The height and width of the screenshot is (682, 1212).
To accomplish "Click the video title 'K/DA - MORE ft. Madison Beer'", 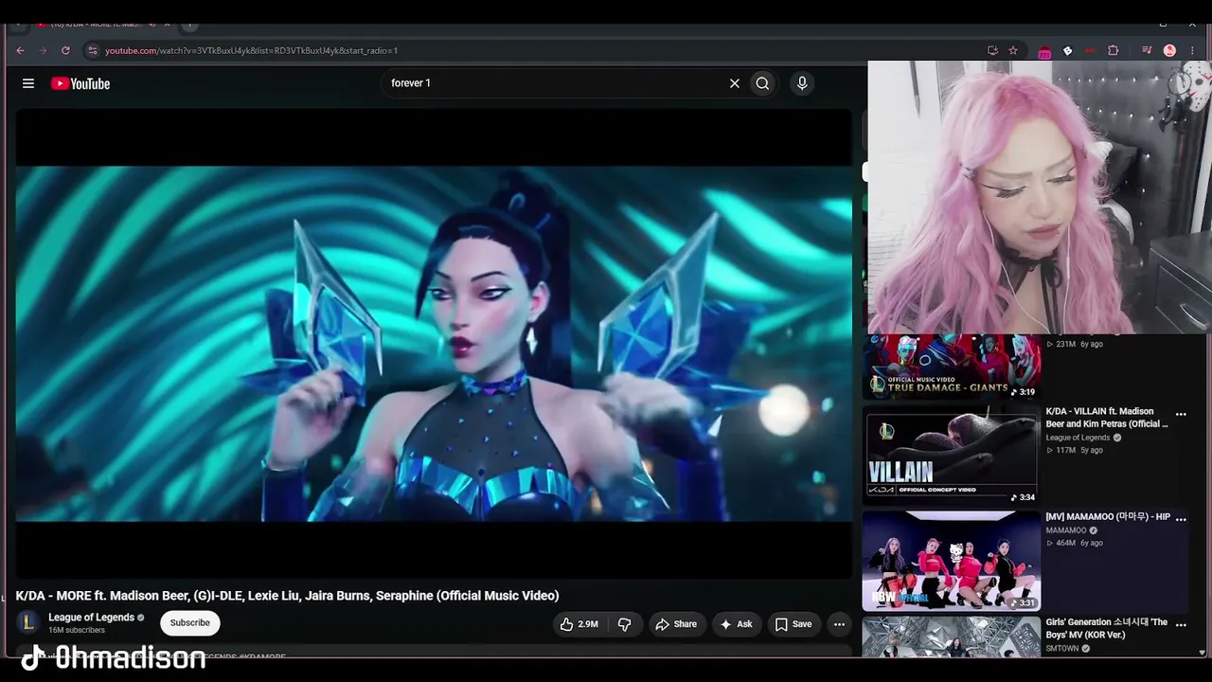I will (288, 596).
